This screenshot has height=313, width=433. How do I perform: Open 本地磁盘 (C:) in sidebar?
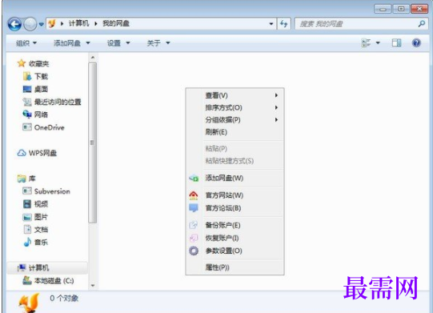coord(54,281)
